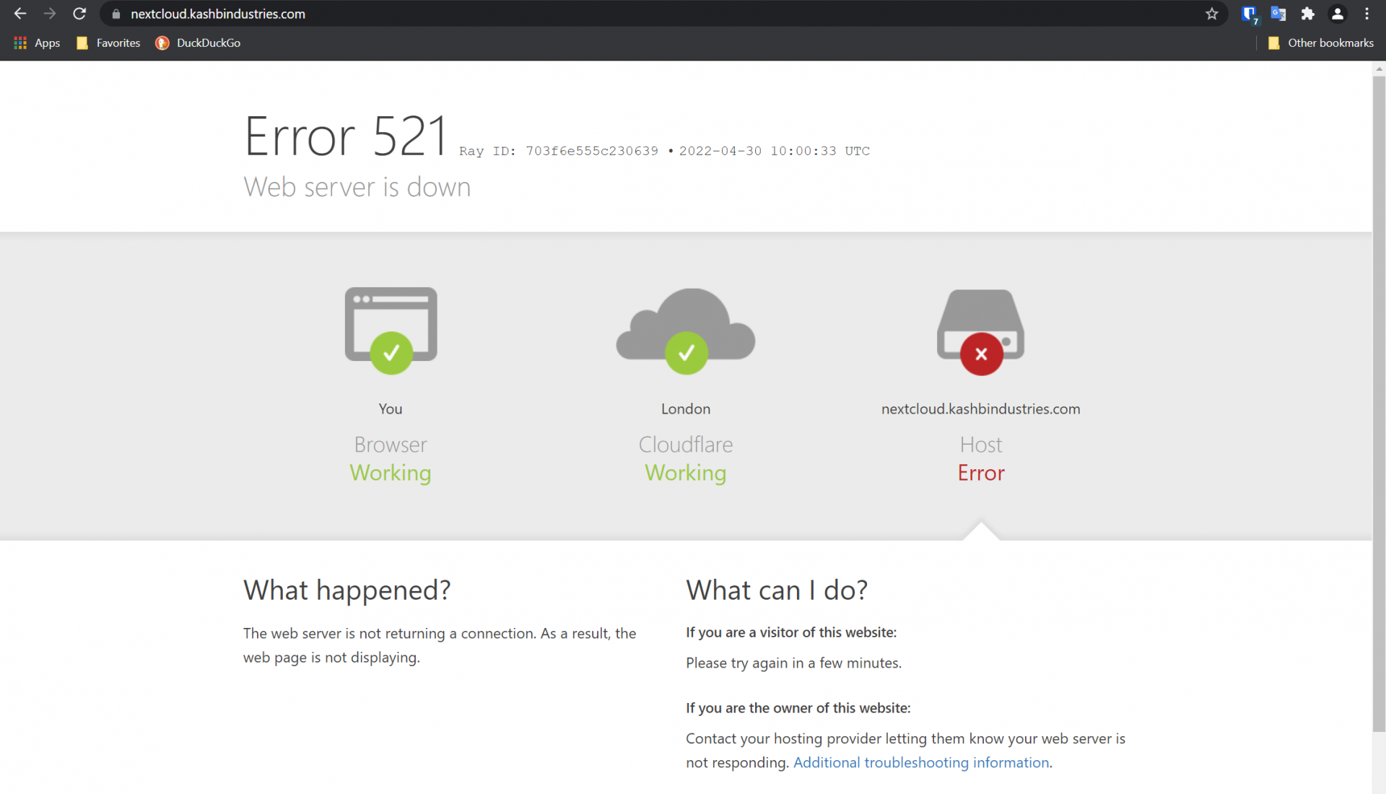Click 'Please try again in a few minutes.'
This screenshot has width=1386, height=794.
tap(793, 663)
